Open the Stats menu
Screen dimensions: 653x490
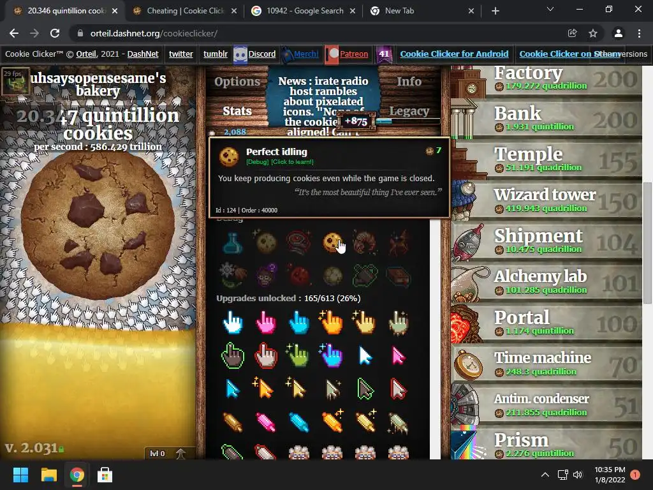coord(237,111)
